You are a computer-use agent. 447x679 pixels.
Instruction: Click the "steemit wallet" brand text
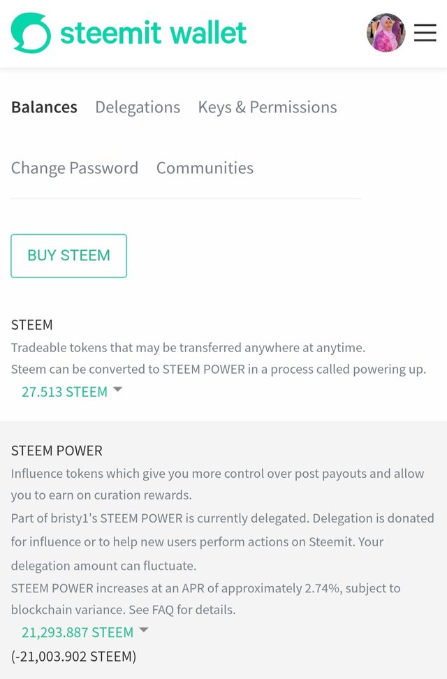(x=153, y=33)
